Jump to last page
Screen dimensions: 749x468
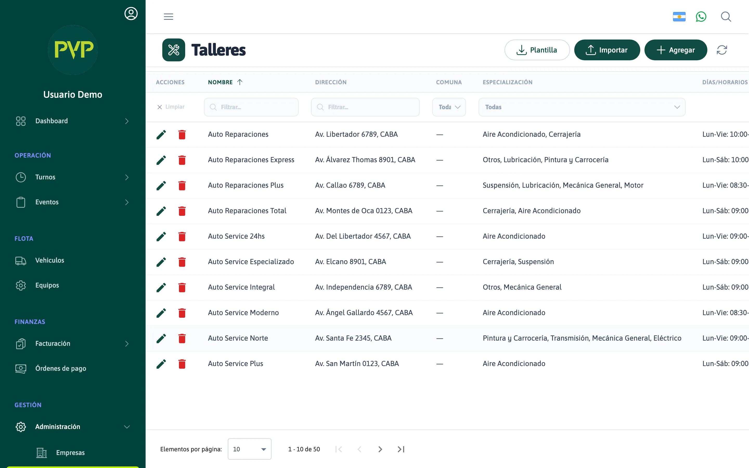pyautogui.click(x=401, y=449)
